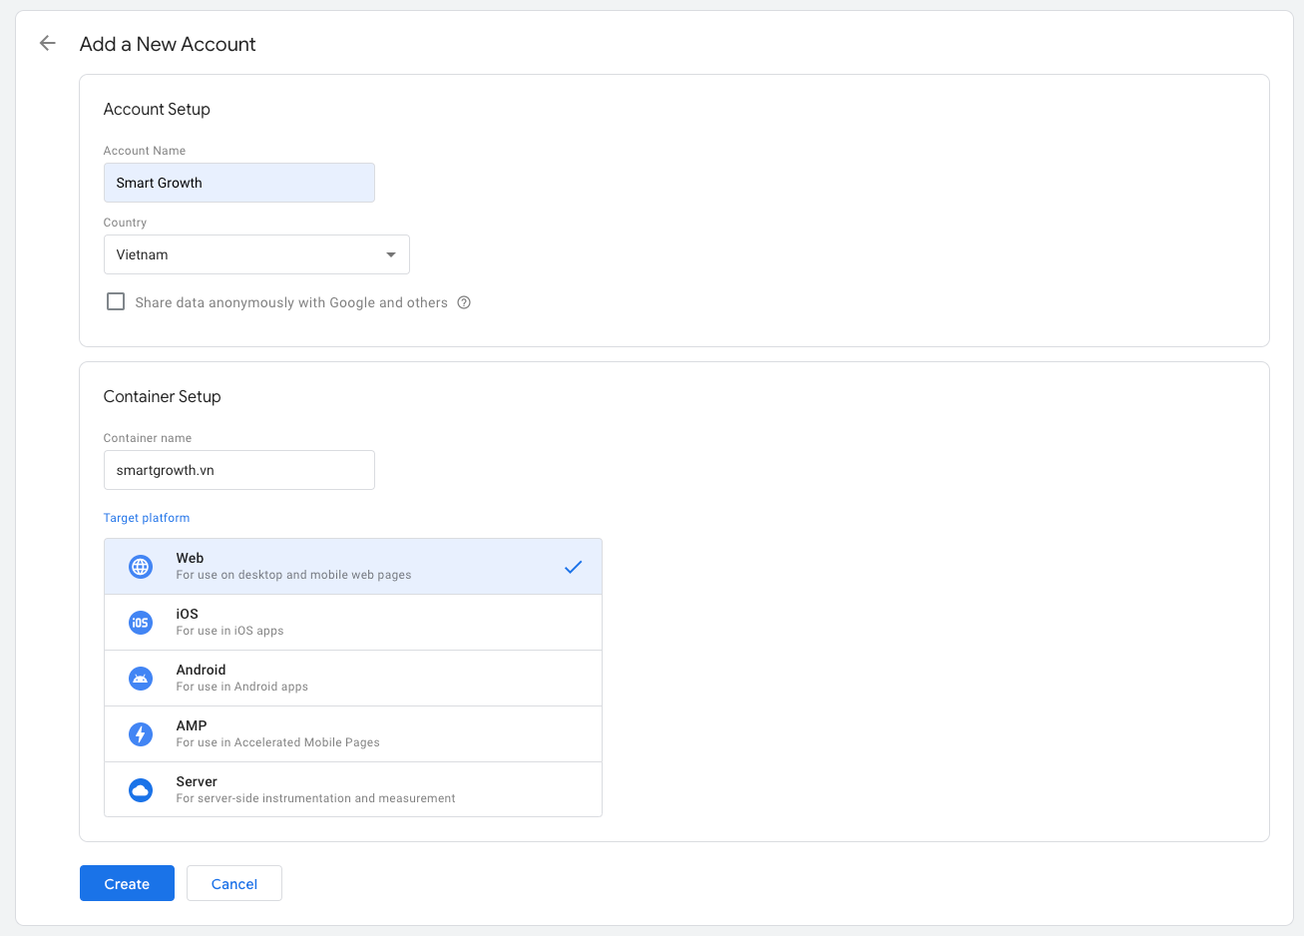1304x936 pixels.
Task: Click the back arrow icon
Action: point(47,43)
